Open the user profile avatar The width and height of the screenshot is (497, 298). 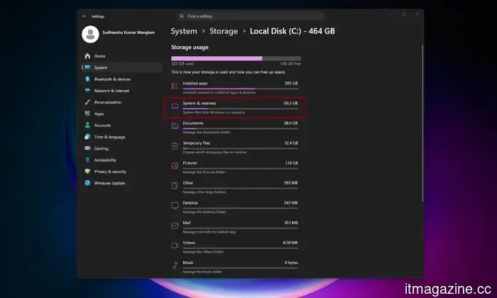pyautogui.click(x=90, y=34)
